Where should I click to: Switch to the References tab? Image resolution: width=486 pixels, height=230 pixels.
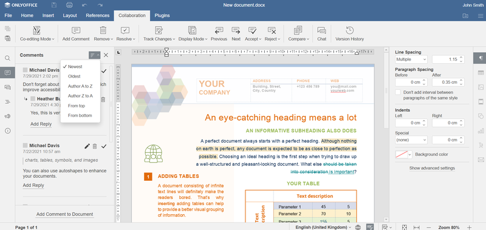98,16
